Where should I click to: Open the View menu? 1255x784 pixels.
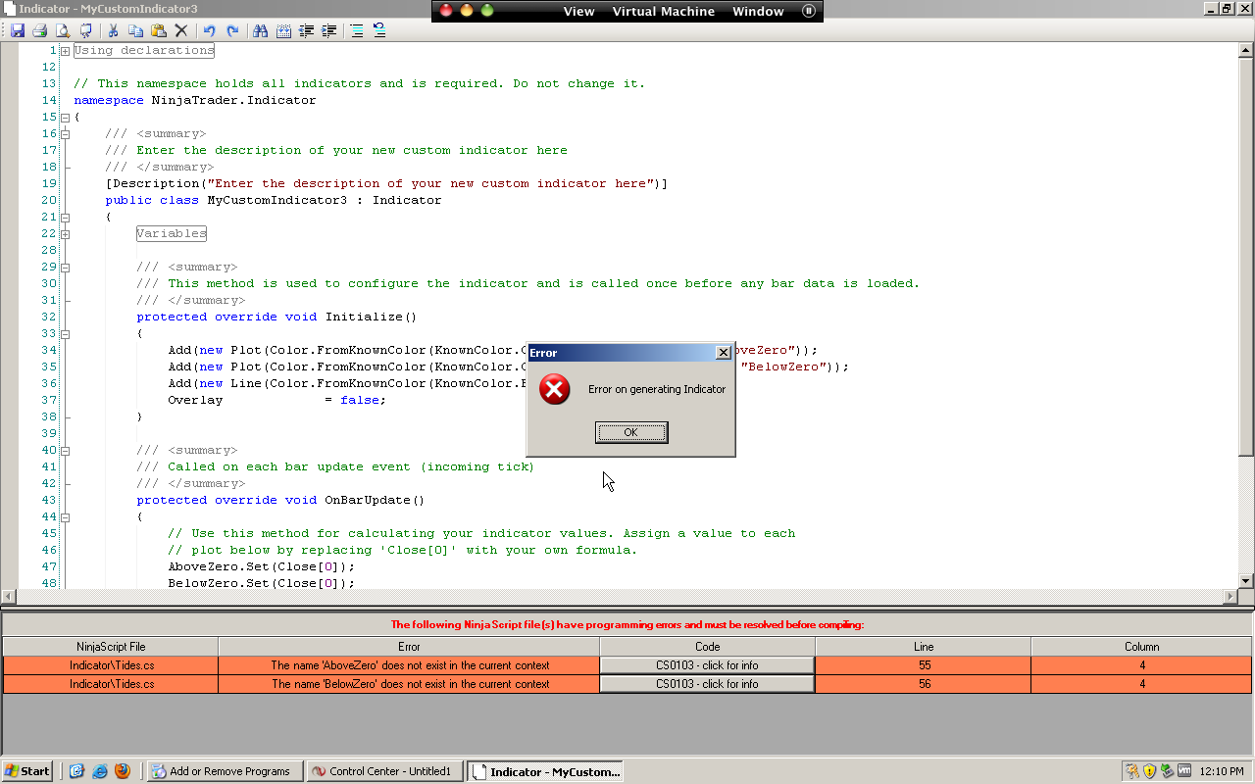(x=578, y=12)
